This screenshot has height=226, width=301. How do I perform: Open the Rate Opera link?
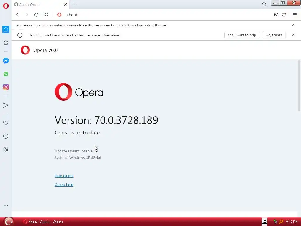[x=64, y=176]
